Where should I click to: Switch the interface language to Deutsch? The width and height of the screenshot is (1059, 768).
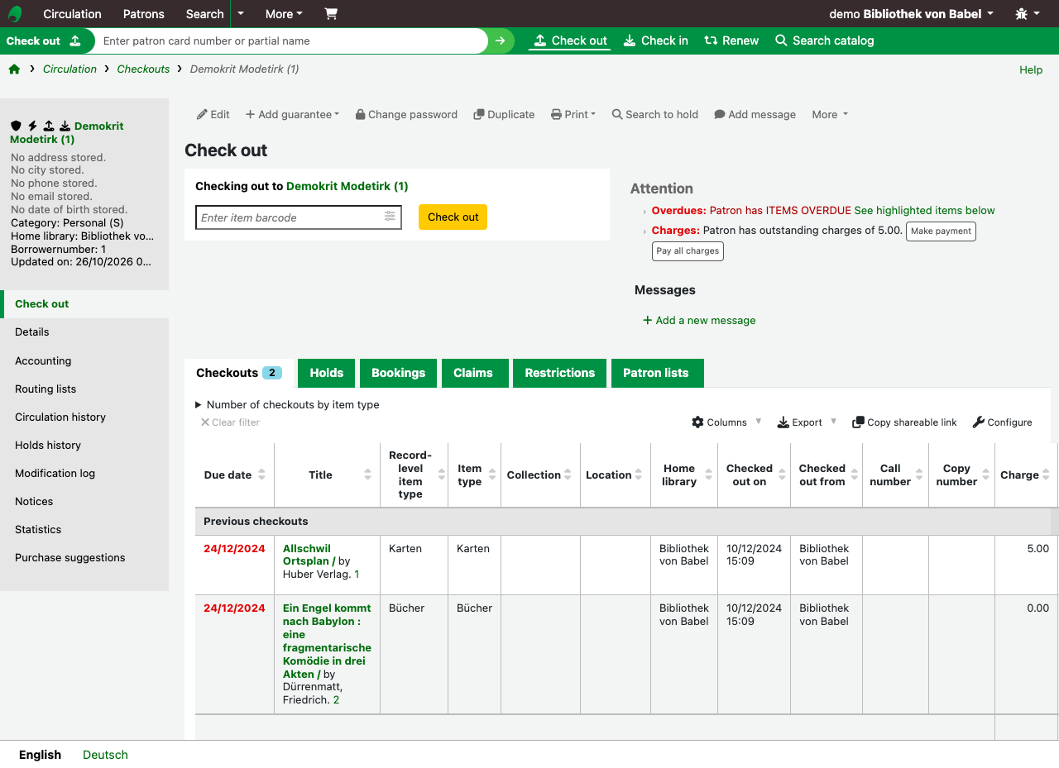[x=105, y=755]
